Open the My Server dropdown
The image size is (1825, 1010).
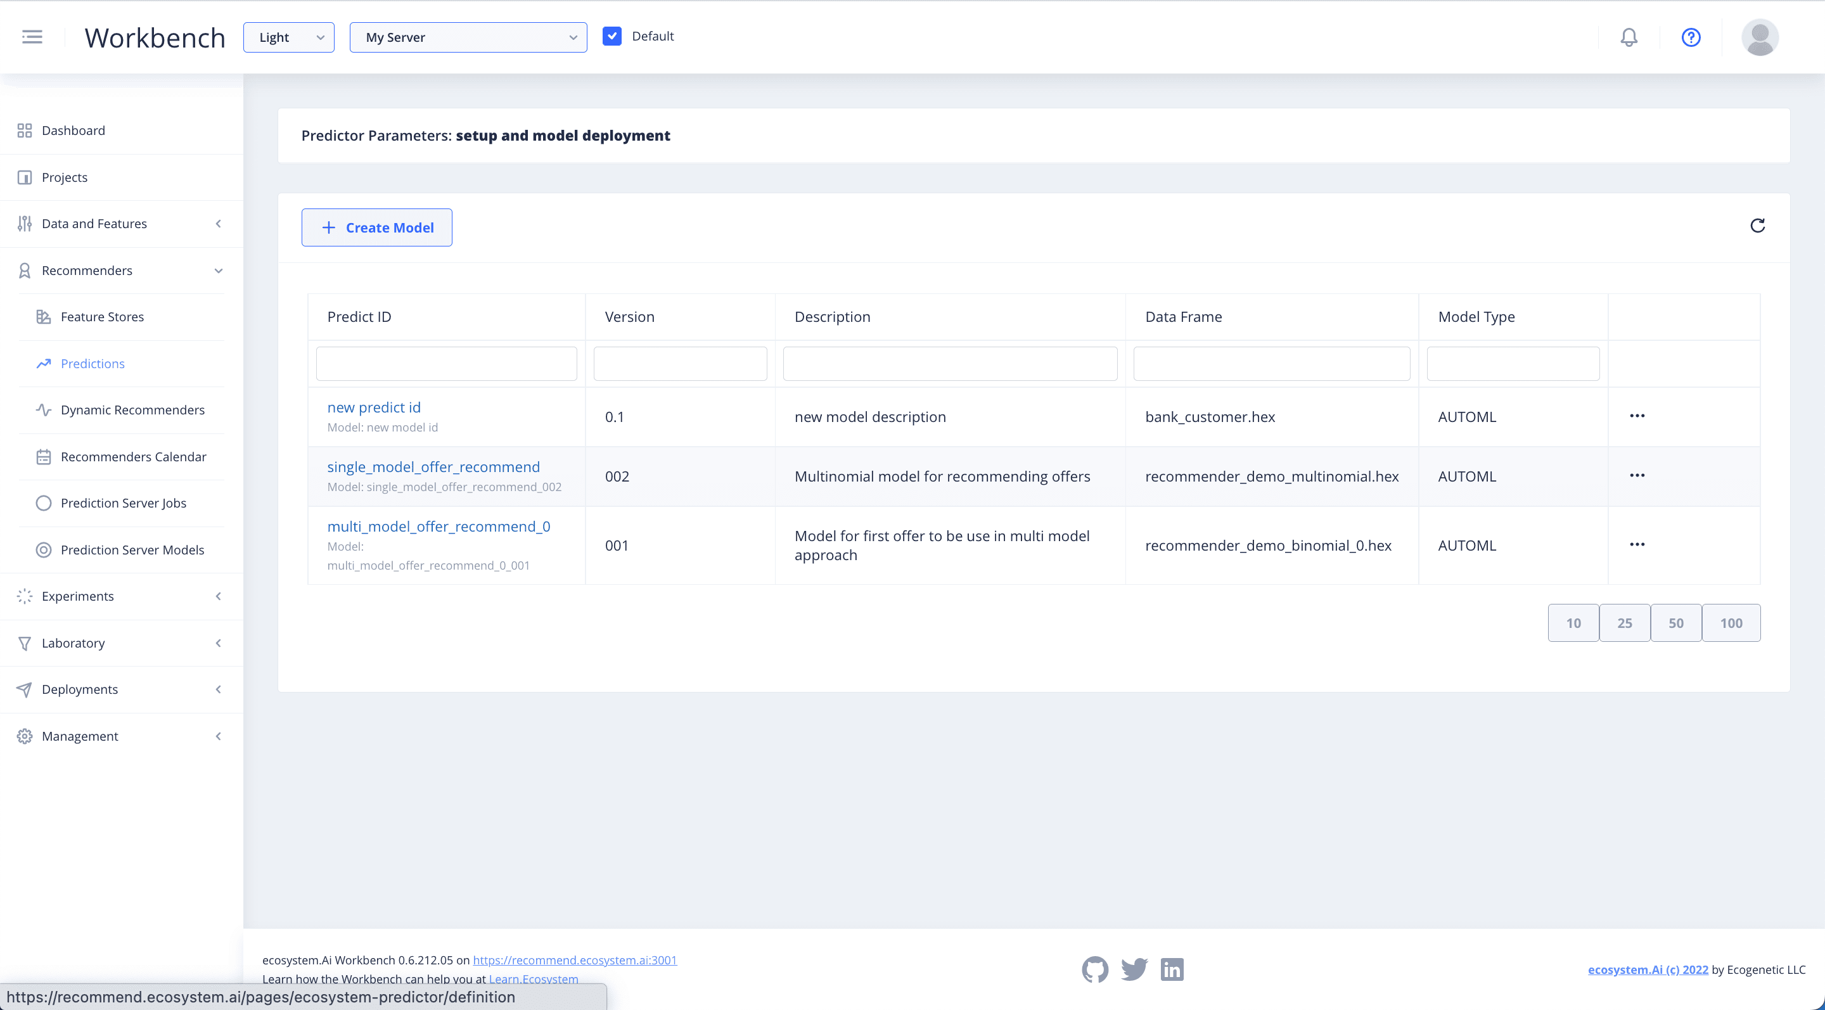[x=468, y=37]
